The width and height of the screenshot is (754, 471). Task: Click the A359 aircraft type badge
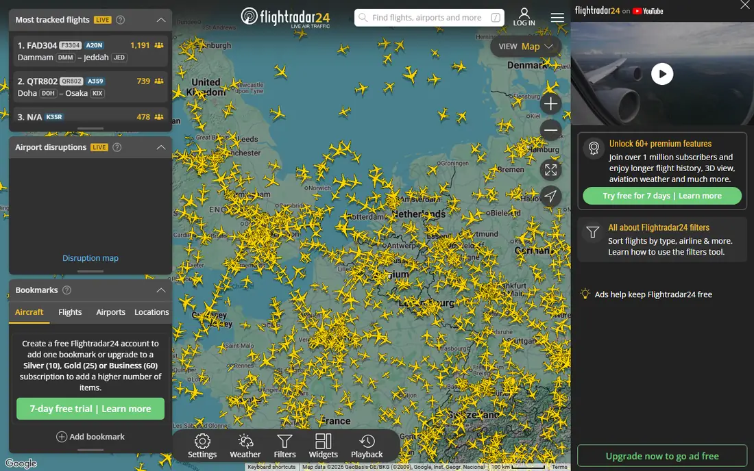coord(95,81)
